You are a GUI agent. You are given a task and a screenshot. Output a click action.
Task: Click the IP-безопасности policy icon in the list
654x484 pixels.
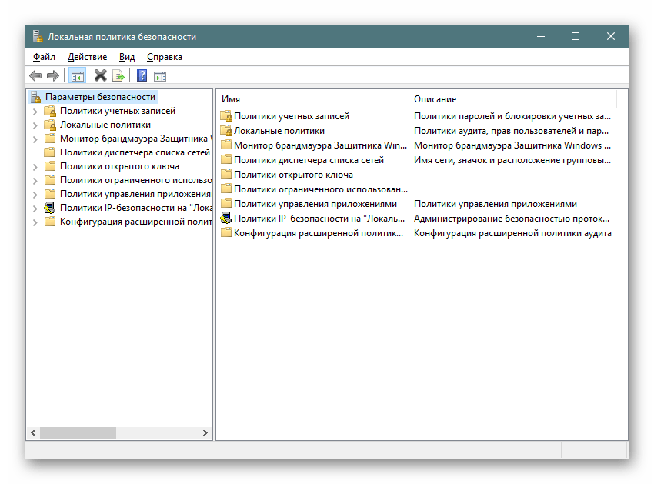point(226,219)
